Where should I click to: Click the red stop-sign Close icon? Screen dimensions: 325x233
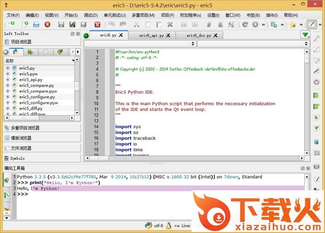tap(47, 24)
